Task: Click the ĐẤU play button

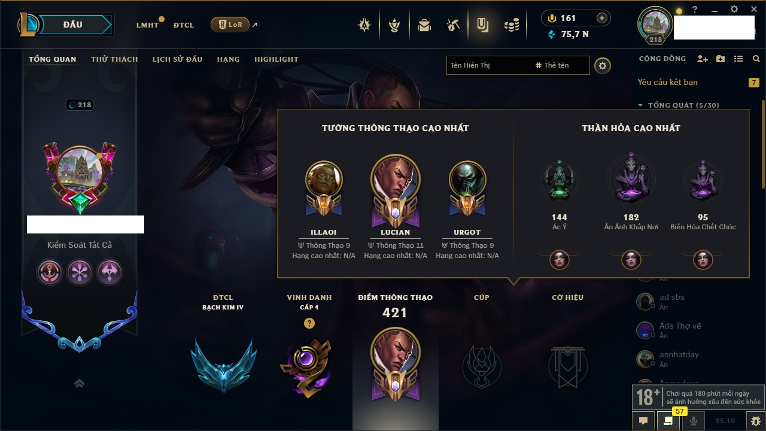Action: (73, 25)
